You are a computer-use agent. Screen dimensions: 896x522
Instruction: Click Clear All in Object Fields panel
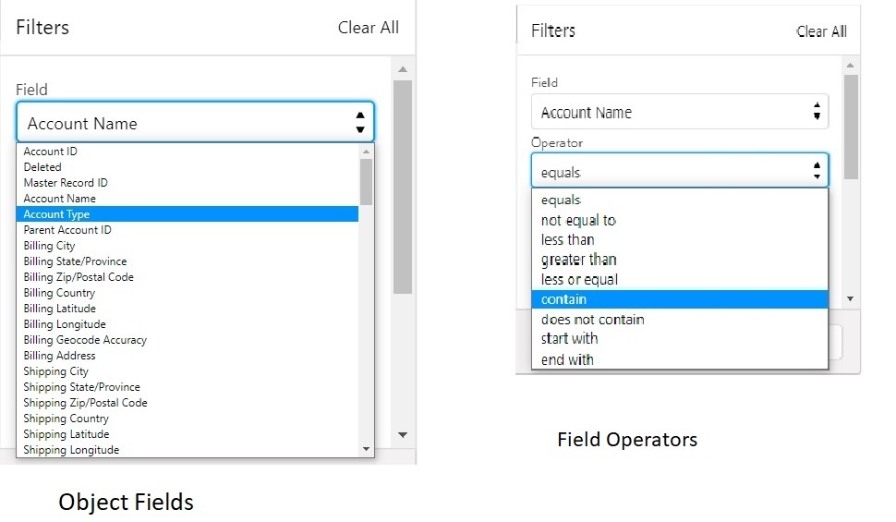pos(368,28)
